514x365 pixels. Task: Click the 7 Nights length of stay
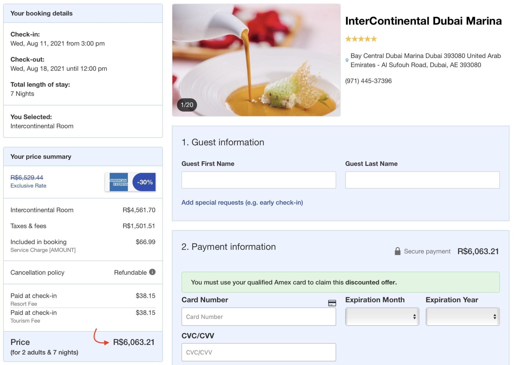coord(22,94)
